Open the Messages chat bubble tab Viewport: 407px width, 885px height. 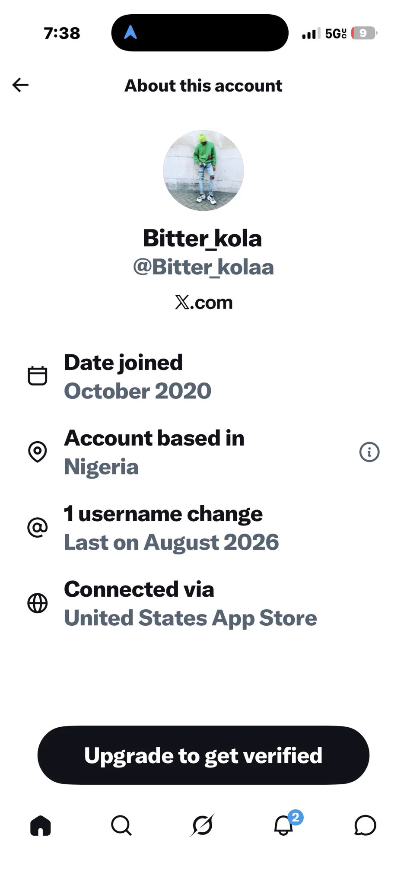tap(365, 825)
